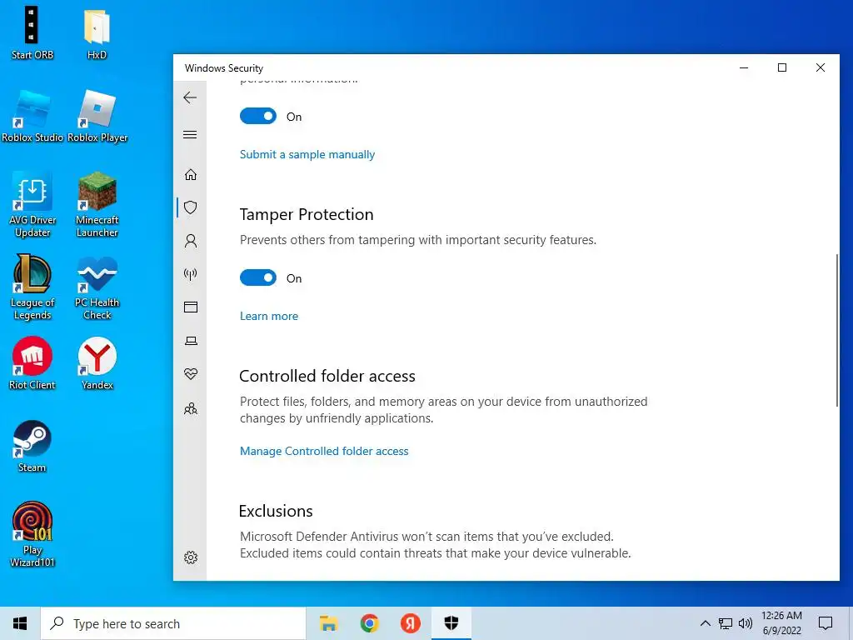This screenshot has width=853, height=640.
Task: Launch Google Chrome from the taskbar
Action: [369, 623]
